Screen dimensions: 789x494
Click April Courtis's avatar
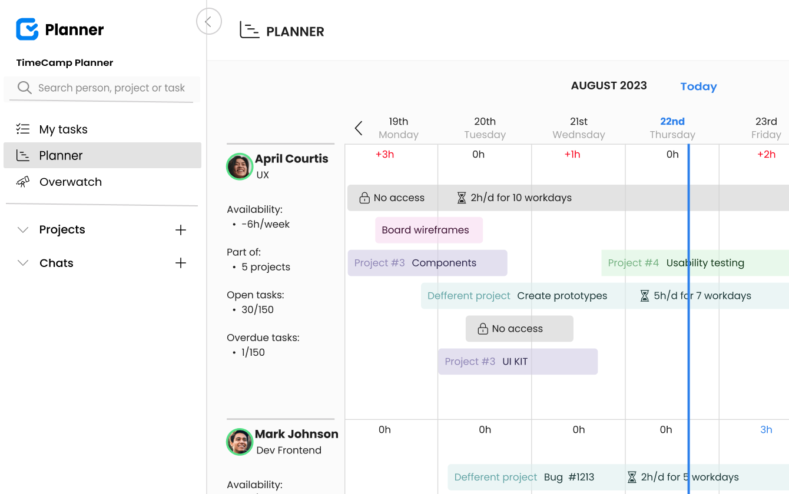[x=240, y=166]
